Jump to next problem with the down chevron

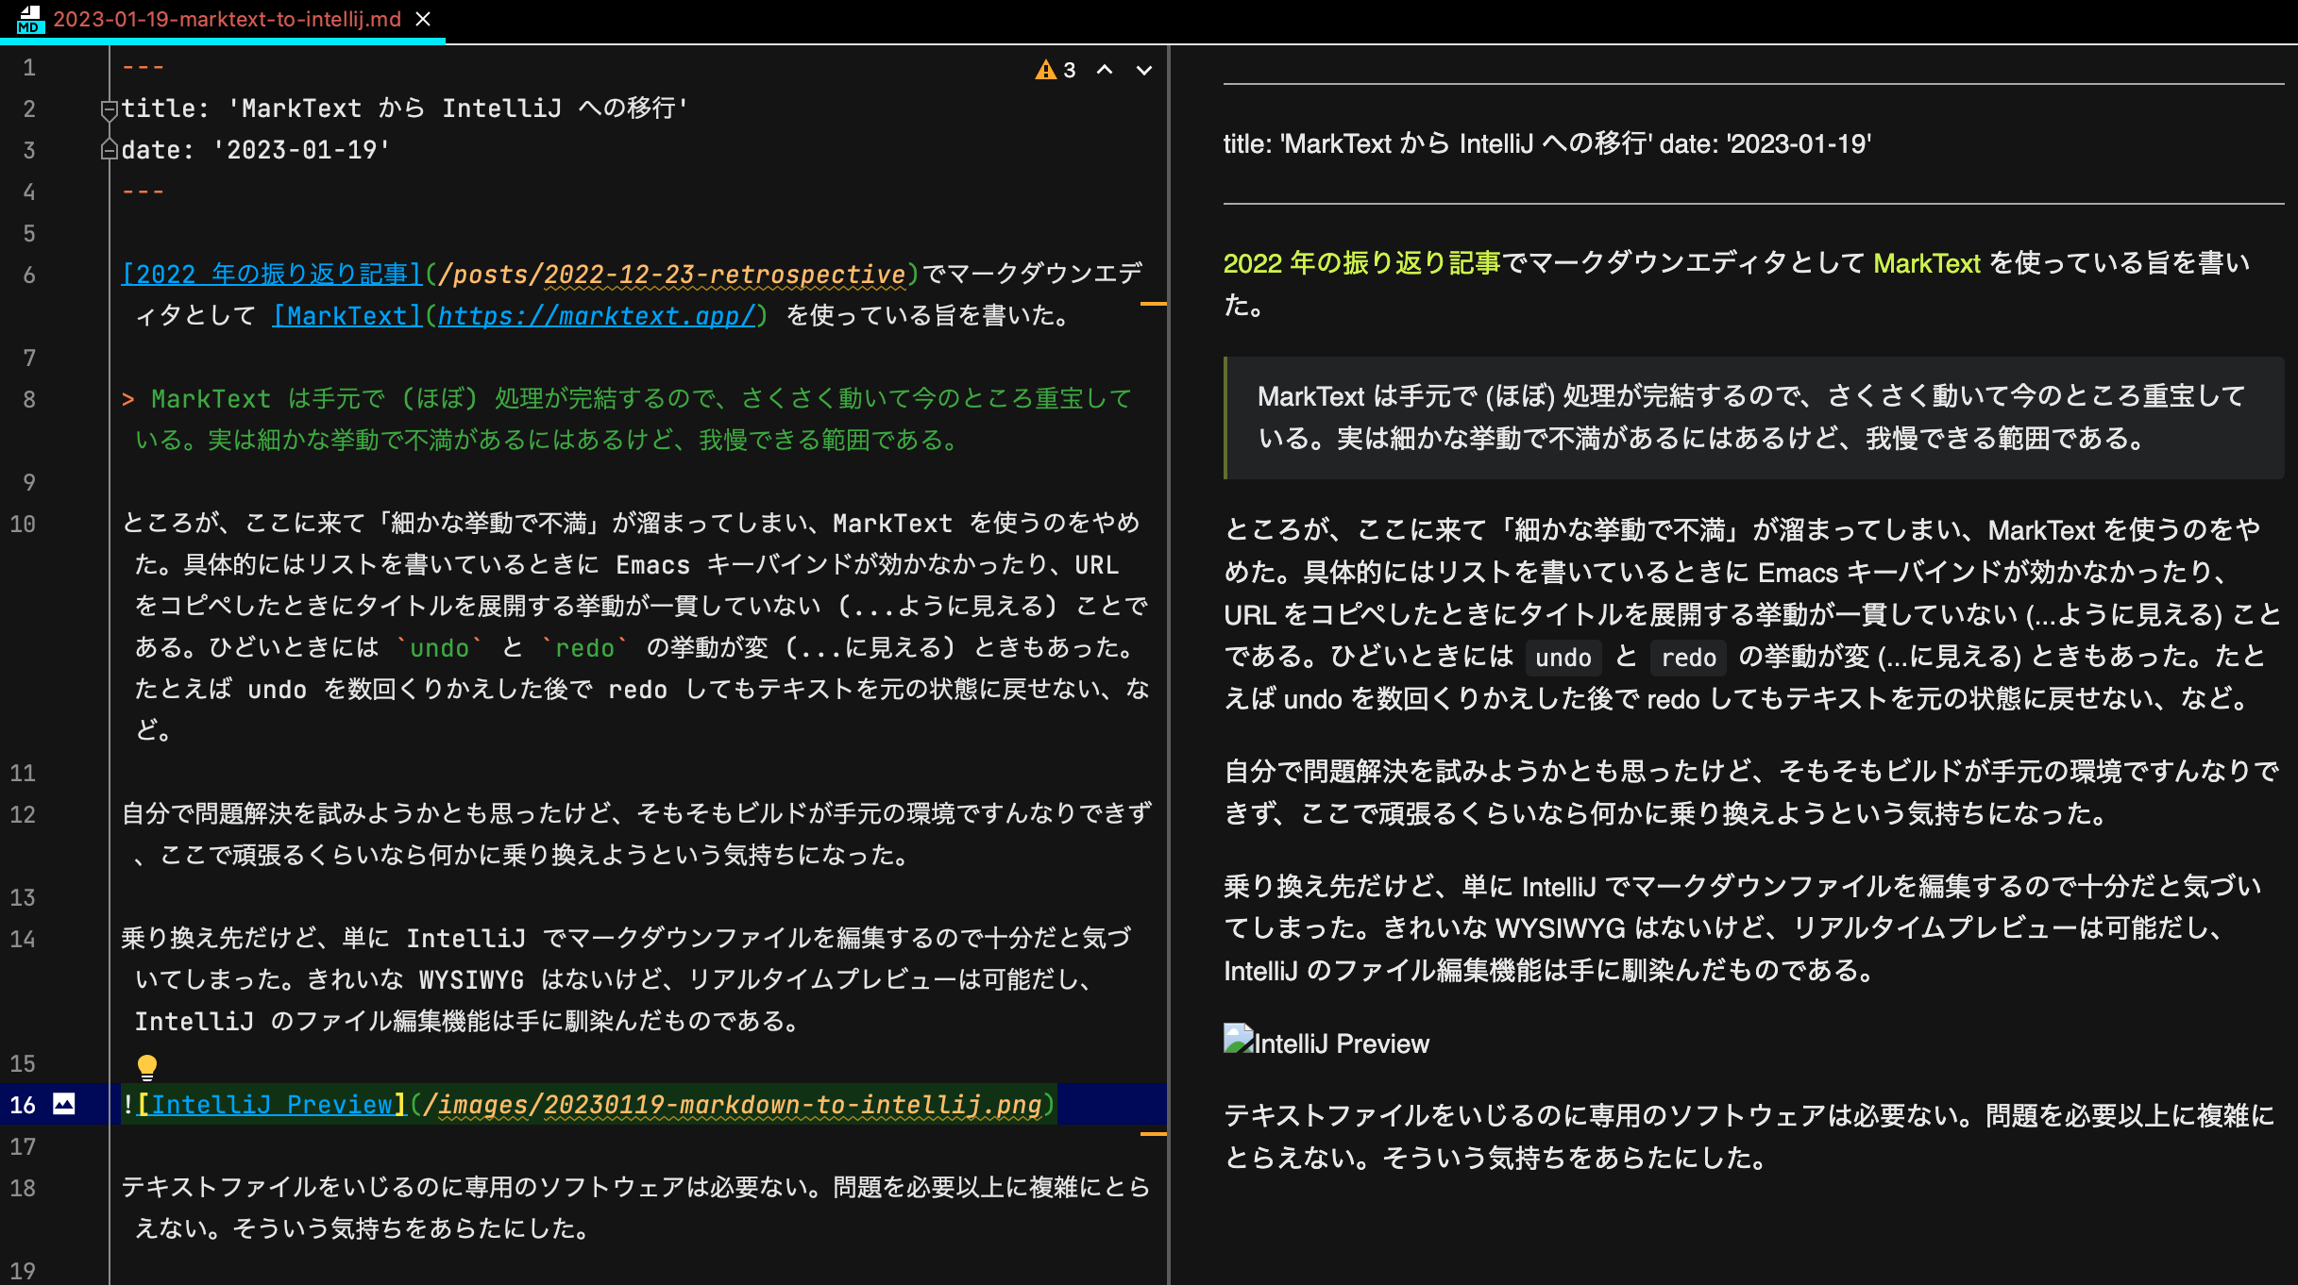[1144, 70]
